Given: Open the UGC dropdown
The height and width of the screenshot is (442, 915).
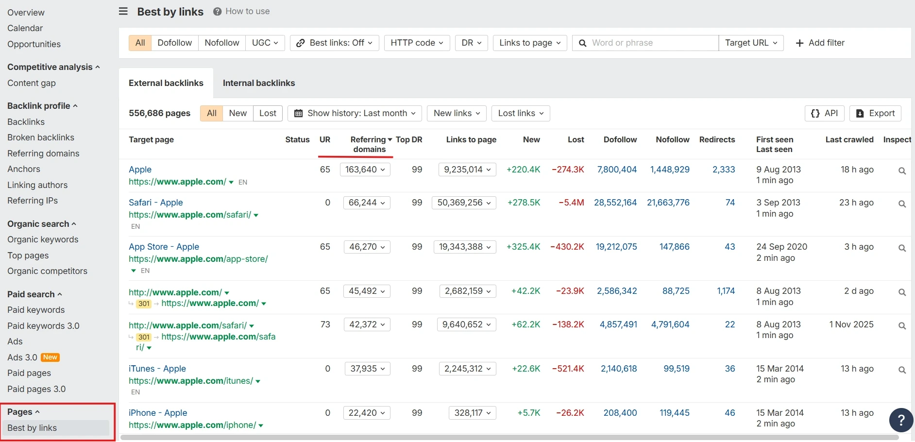Looking at the screenshot, I should point(265,43).
